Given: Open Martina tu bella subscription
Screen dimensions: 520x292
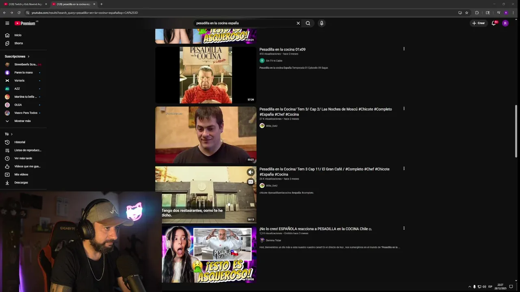Looking at the screenshot, I should coord(23,97).
